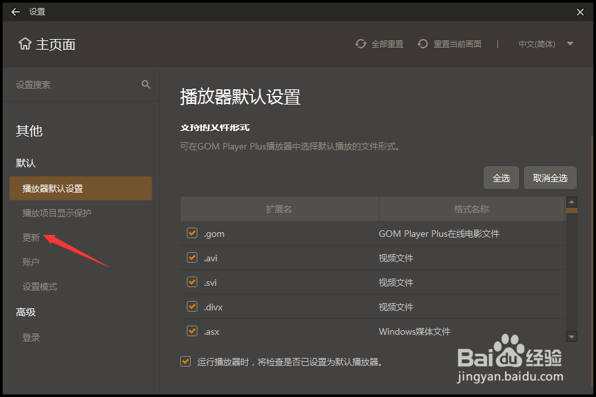Image resolution: width=596 pixels, height=397 pixels.
Task: Disable the .divx format association
Action: coord(191,306)
